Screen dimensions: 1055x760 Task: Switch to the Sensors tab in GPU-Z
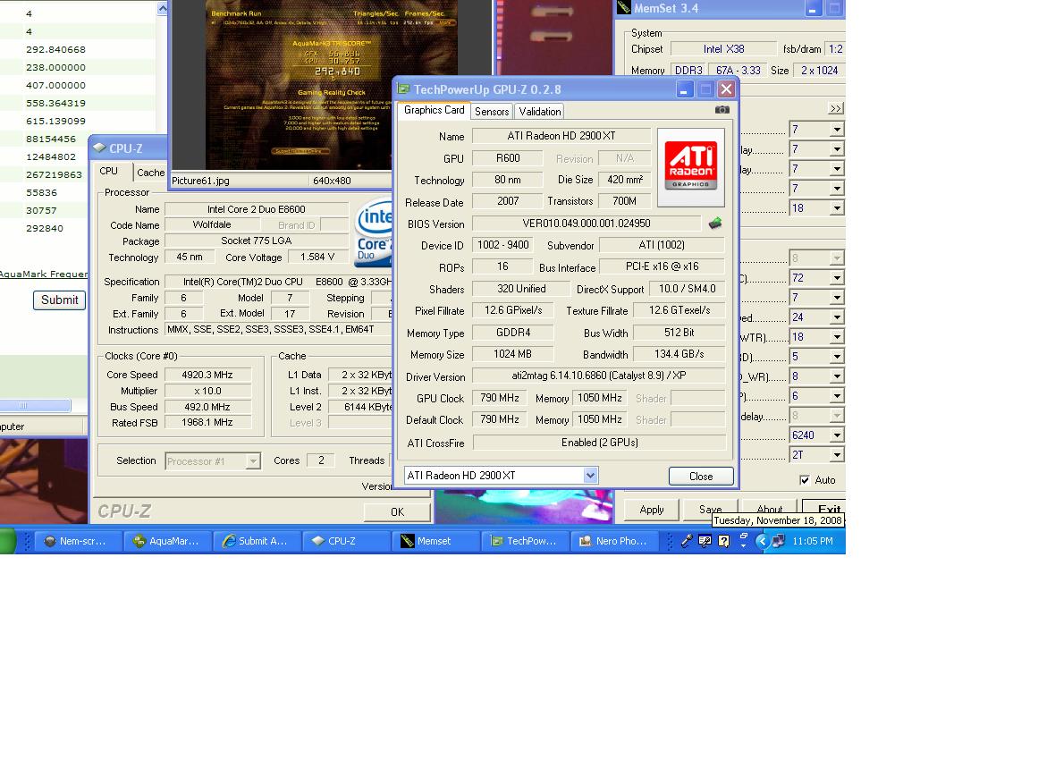(492, 112)
